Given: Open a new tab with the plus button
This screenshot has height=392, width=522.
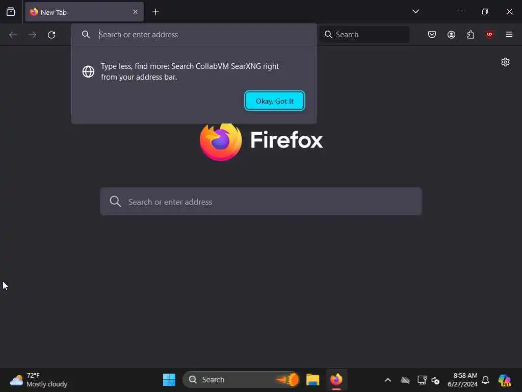Looking at the screenshot, I should click(155, 12).
